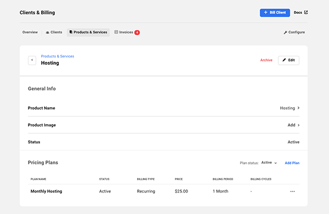
Task: Click the Configure link
Action: point(294,32)
